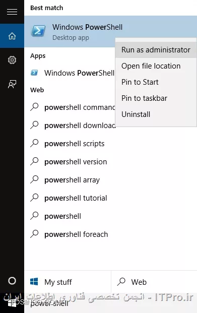Screen dimensions: 197x313
Task: Click the Desktop app subtitle text
Action: point(71,38)
